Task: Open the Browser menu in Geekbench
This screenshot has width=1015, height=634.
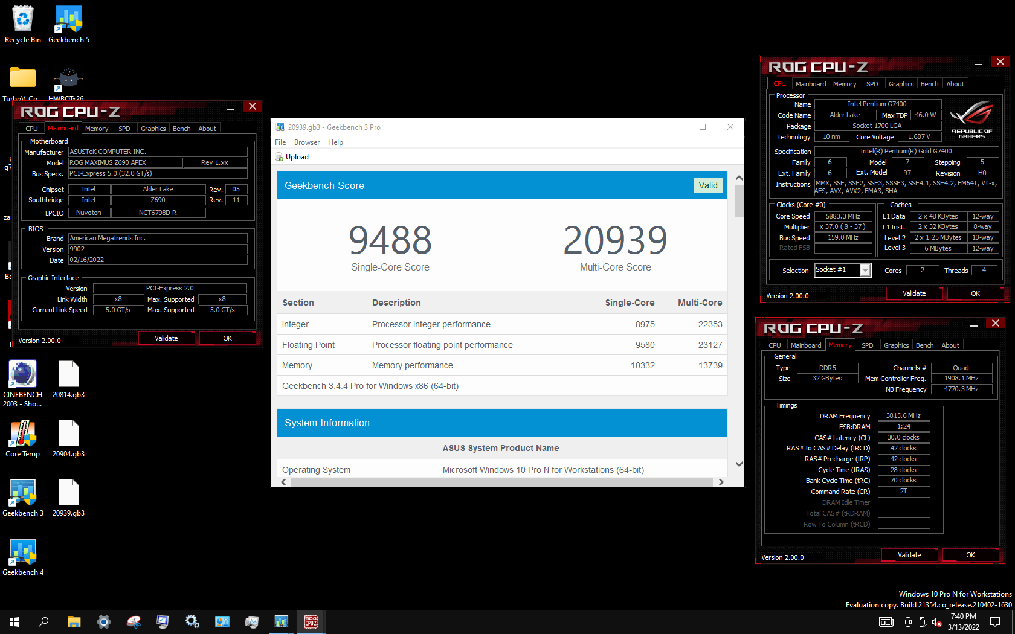Action: pos(307,142)
